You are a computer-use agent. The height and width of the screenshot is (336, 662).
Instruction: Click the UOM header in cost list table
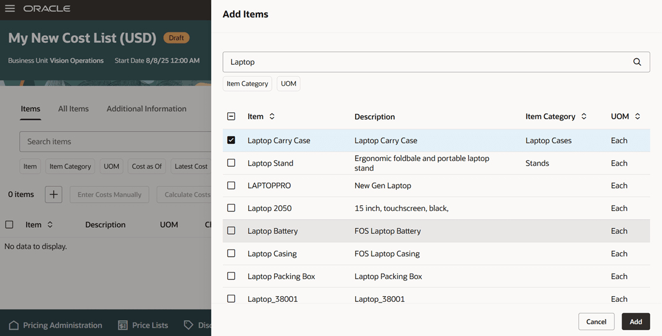point(169,225)
